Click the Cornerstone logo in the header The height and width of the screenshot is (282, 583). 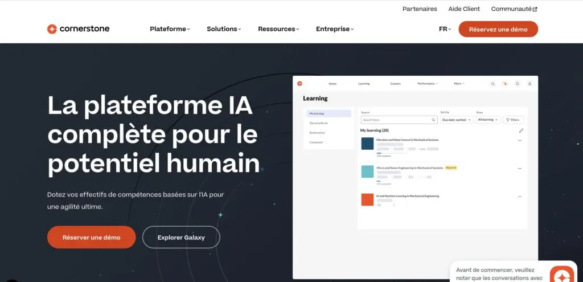point(78,28)
